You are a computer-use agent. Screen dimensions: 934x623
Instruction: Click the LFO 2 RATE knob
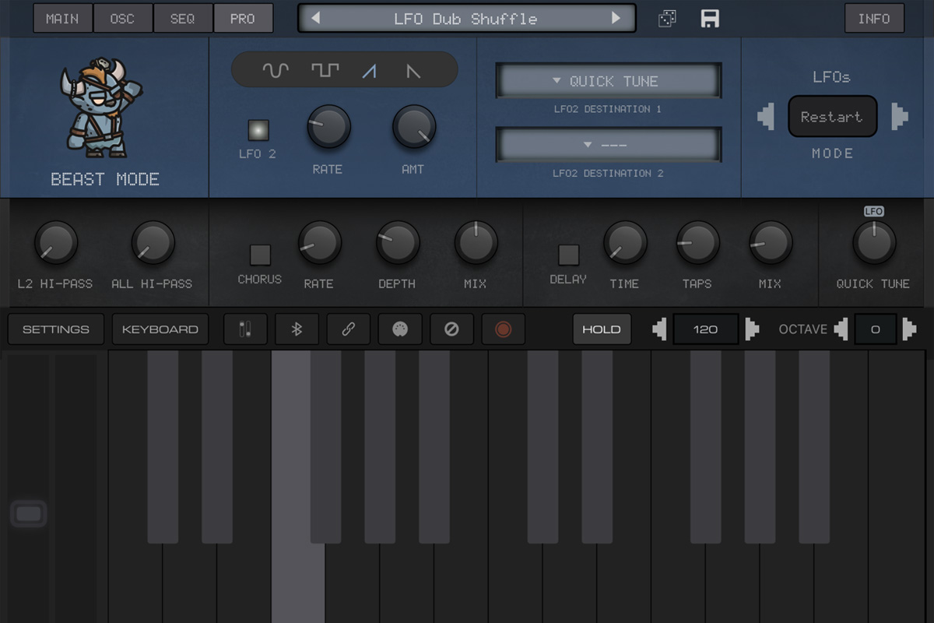click(x=328, y=127)
